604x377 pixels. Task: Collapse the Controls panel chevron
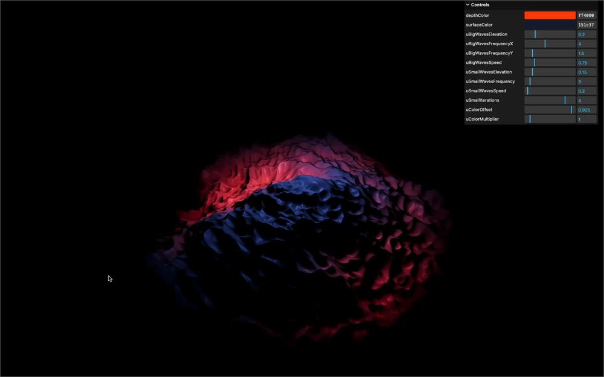[467, 5]
